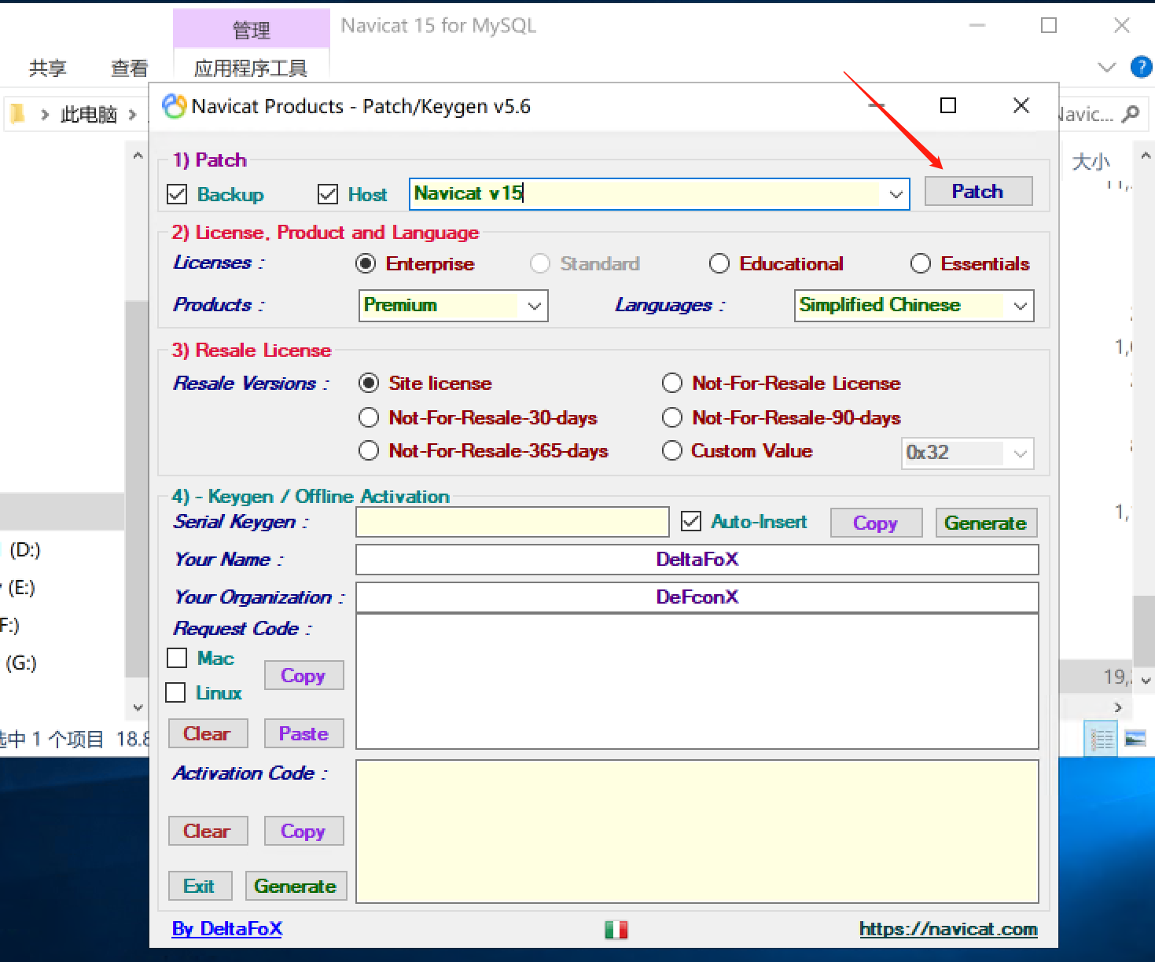Toggle the Host checkbox
Image resolution: width=1155 pixels, height=962 pixels.
(x=328, y=194)
